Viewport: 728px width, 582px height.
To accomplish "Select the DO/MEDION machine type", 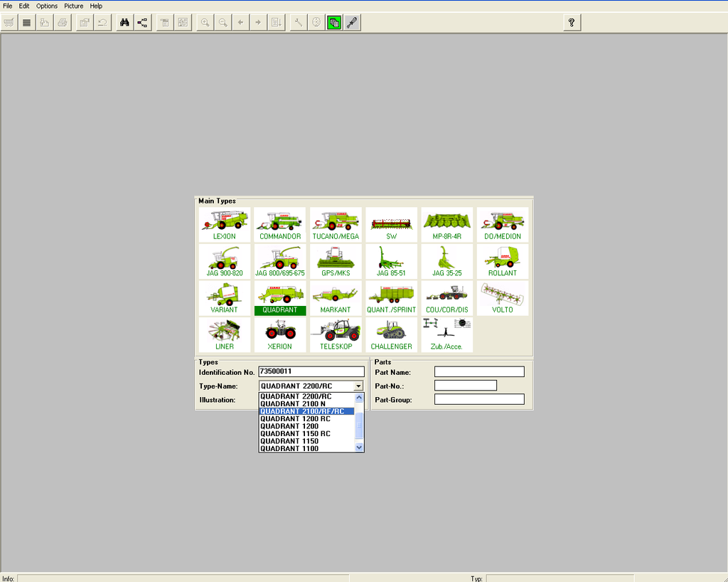I will pyautogui.click(x=503, y=225).
